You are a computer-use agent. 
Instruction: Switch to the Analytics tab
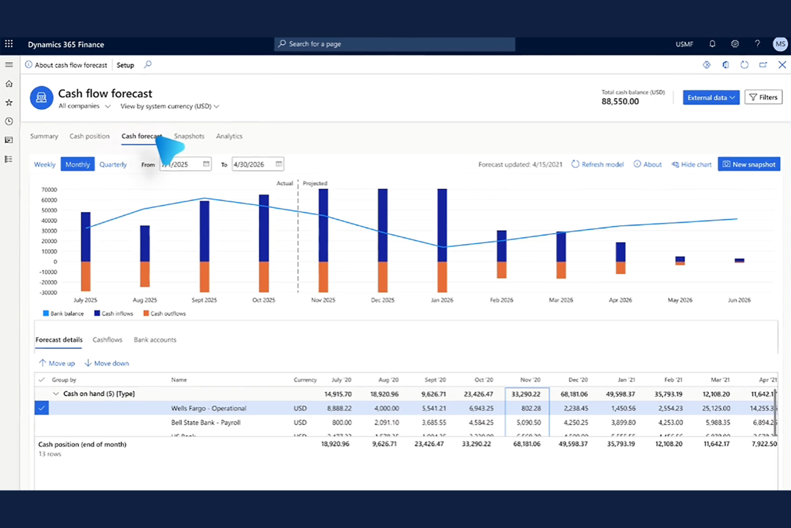(229, 136)
